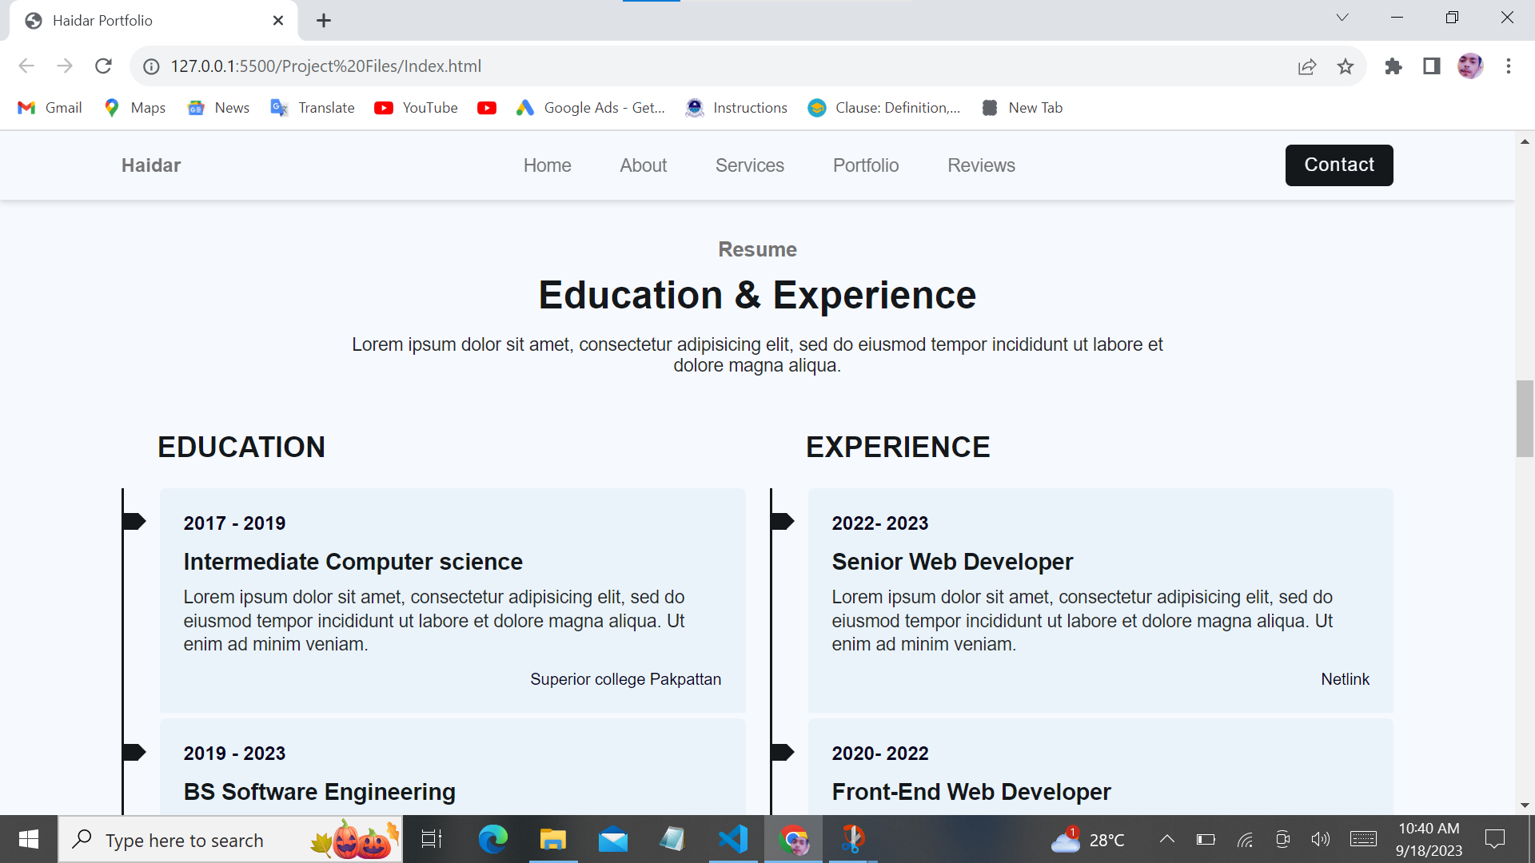This screenshot has height=863, width=1535.
Task: Expand the tab search dropdown chevron
Action: point(1342,18)
